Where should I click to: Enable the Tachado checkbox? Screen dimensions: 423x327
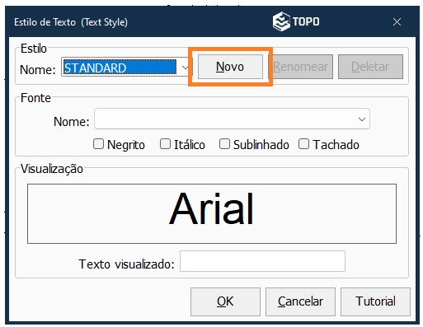click(x=303, y=144)
